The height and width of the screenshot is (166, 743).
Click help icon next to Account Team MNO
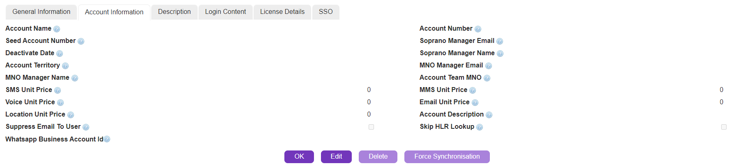pos(487,78)
